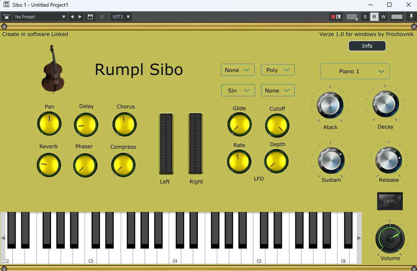
Task: Click the pin window icon
Action: (x=411, y=17)
